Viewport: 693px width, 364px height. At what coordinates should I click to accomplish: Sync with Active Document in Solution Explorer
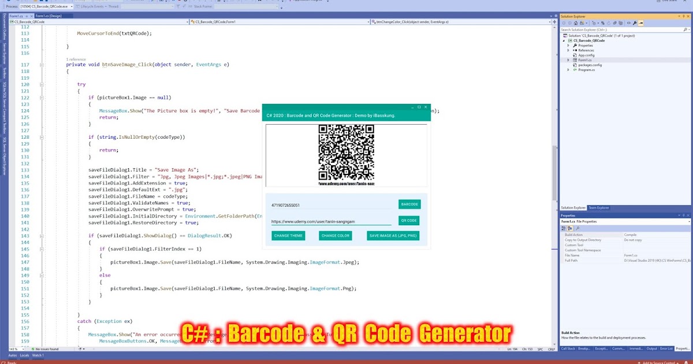(603, 23)
